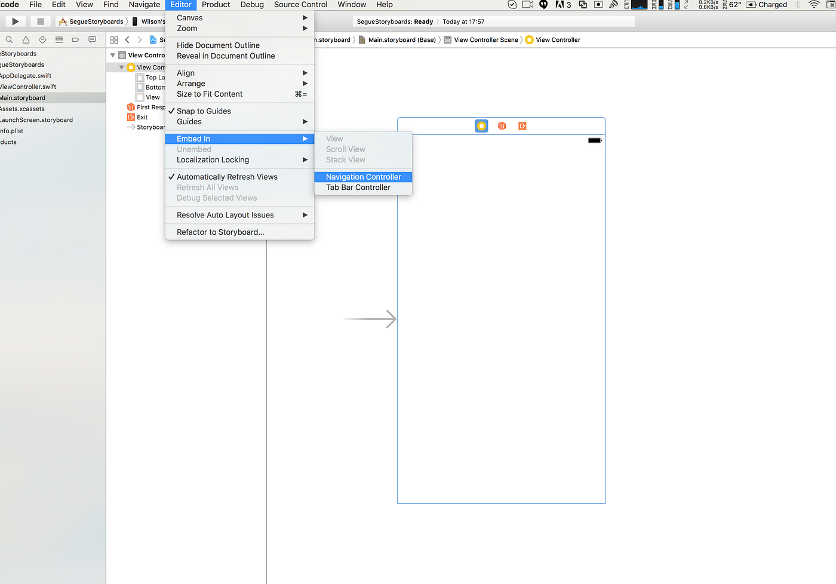Open the Align submenu
This screenshot has height=584, width=836.
coord(185,72)
